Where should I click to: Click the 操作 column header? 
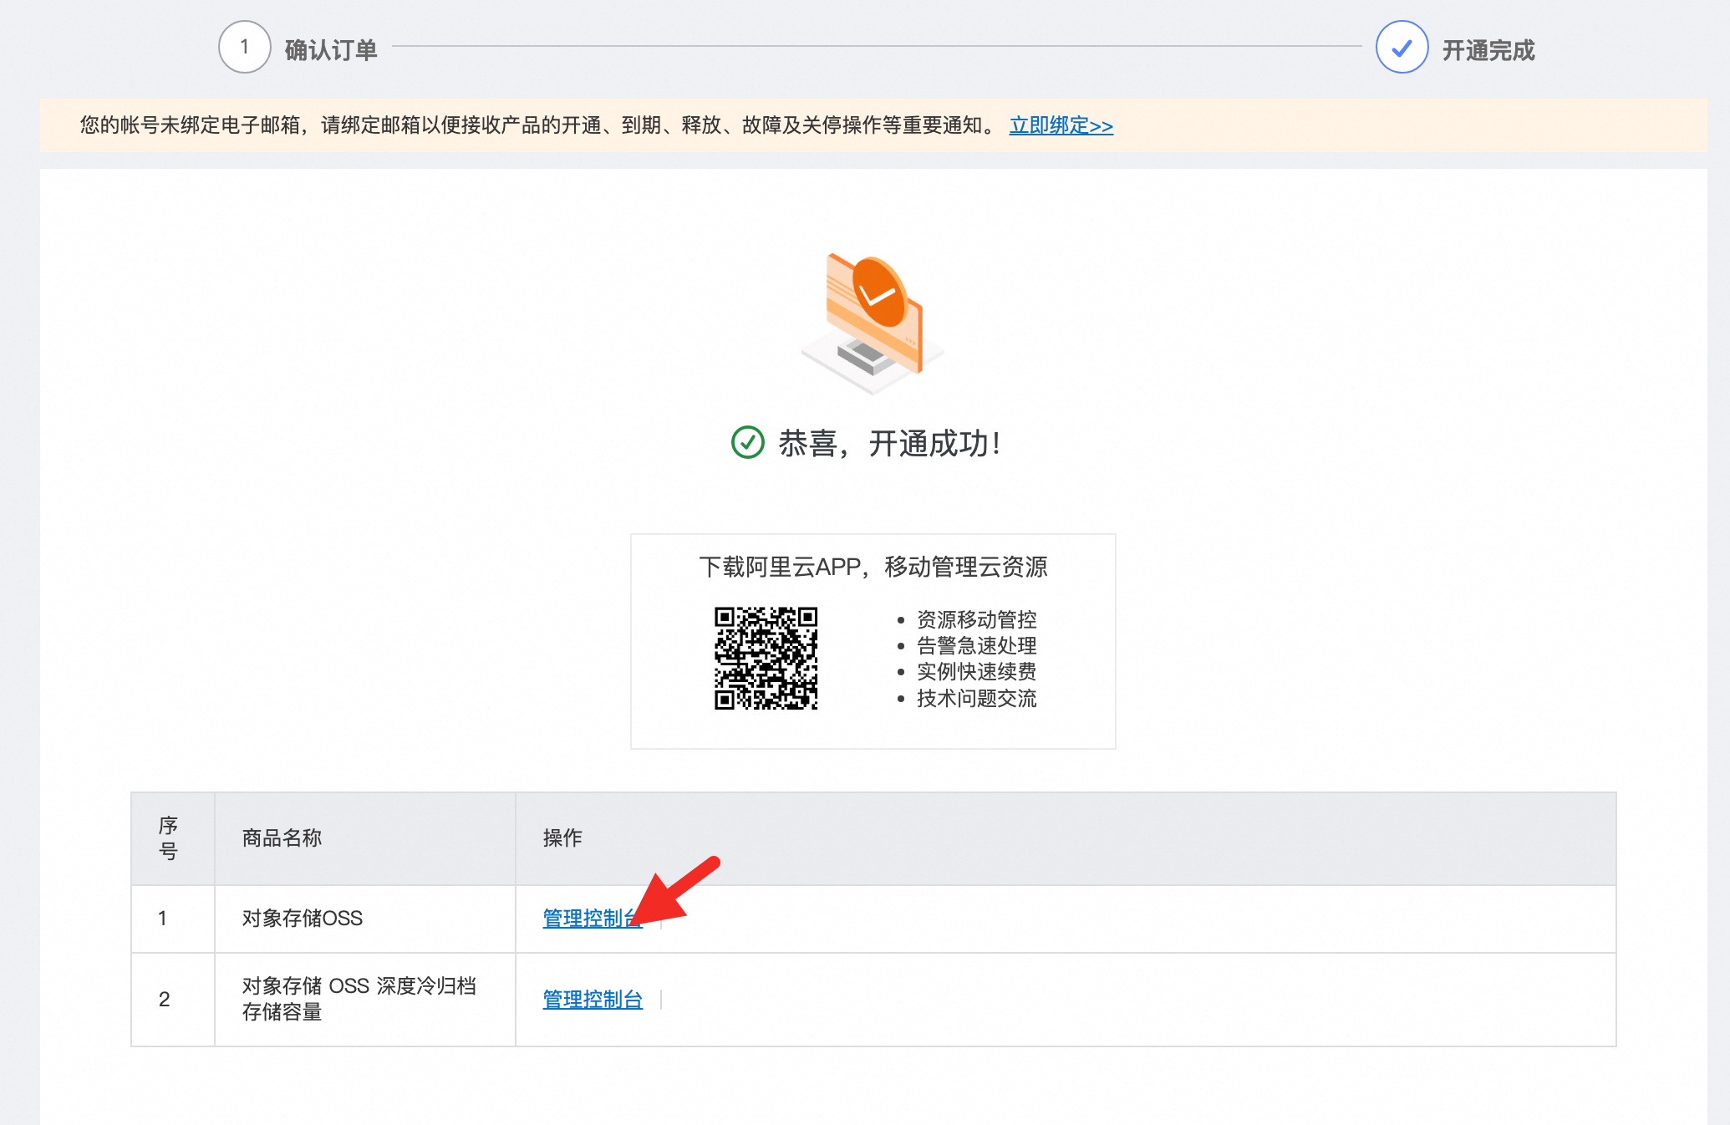562,838
